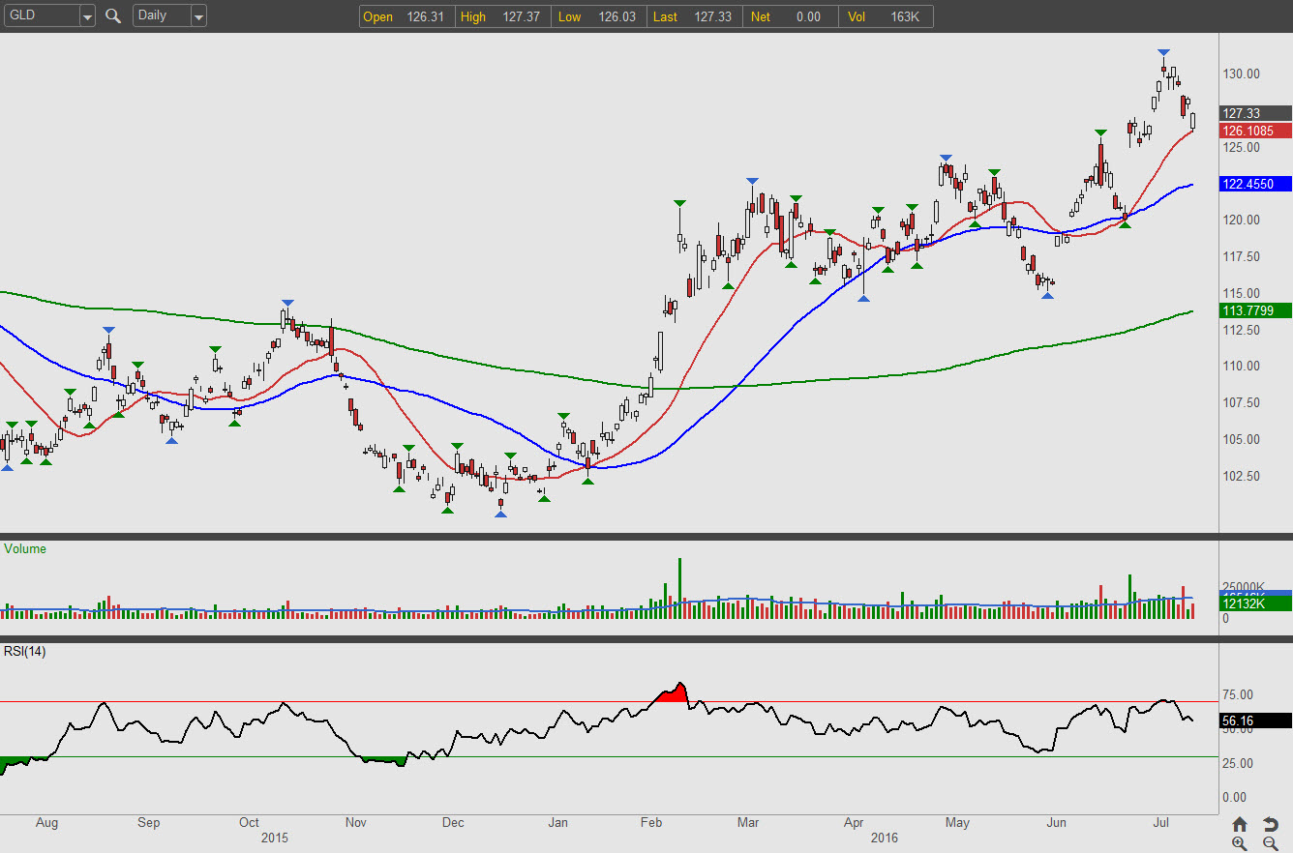Click the magnifier search icon beside GLD

click(x=113, y=16)
